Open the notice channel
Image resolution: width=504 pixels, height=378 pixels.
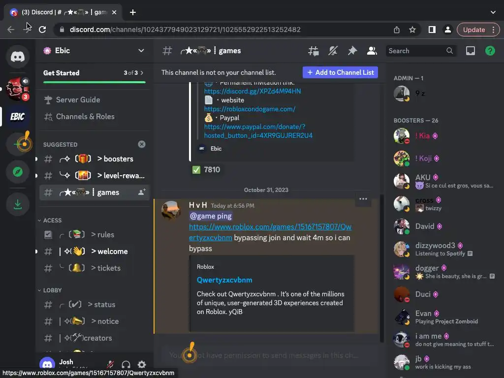(94, 321)
